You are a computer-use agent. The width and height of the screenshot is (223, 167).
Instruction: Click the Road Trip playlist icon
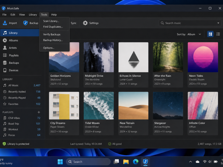click(5, 124)
